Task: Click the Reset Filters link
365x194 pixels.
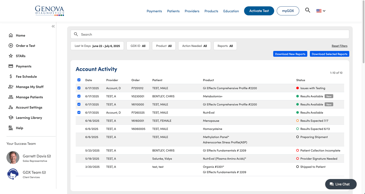Action: pos(339,46)
